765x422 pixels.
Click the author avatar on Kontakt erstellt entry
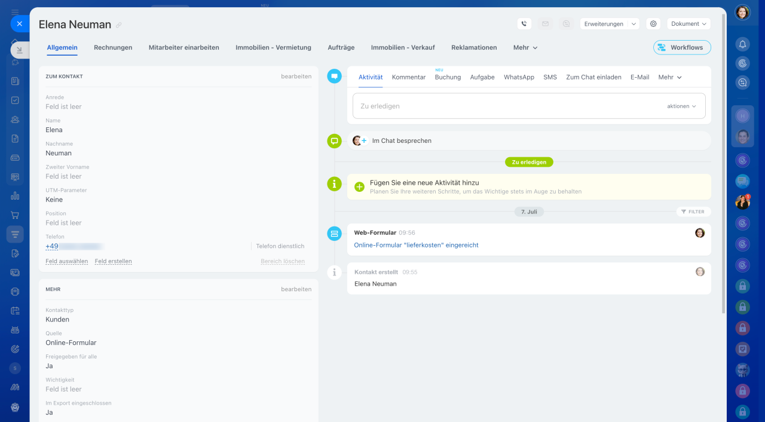(700, 271)
